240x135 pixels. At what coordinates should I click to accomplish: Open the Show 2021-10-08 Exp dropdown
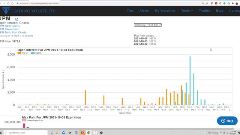click(x=147, y=25)
